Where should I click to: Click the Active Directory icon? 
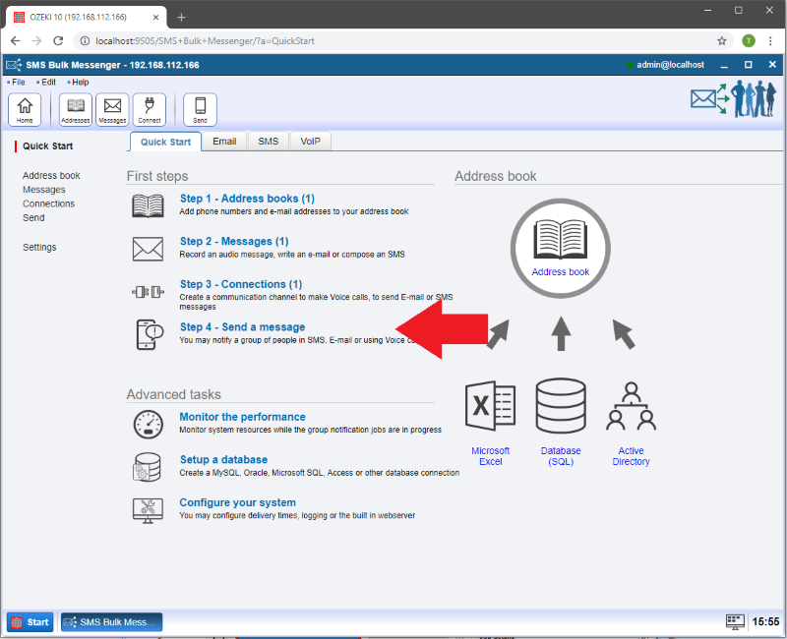pyautogui.click(x=631, y=407)
